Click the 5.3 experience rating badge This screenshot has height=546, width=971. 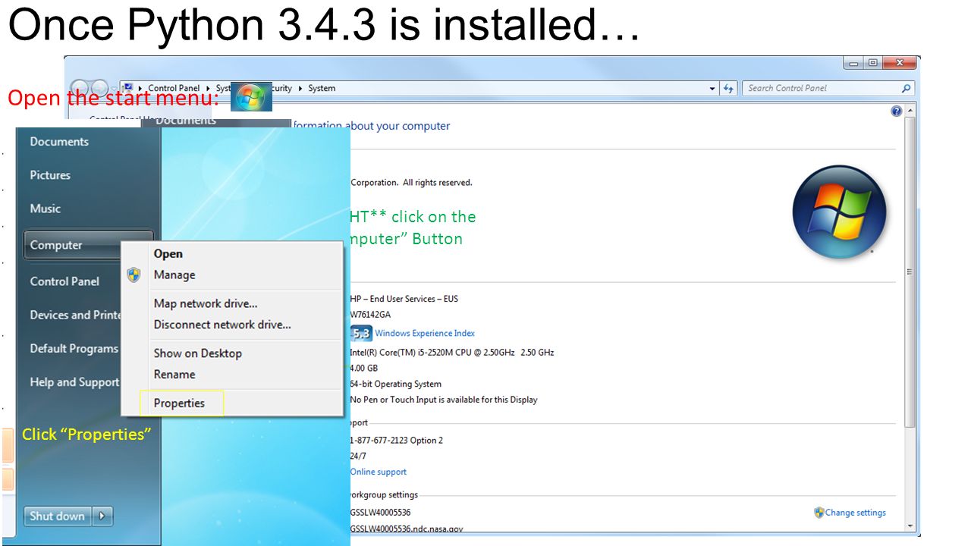pos(361,333)
